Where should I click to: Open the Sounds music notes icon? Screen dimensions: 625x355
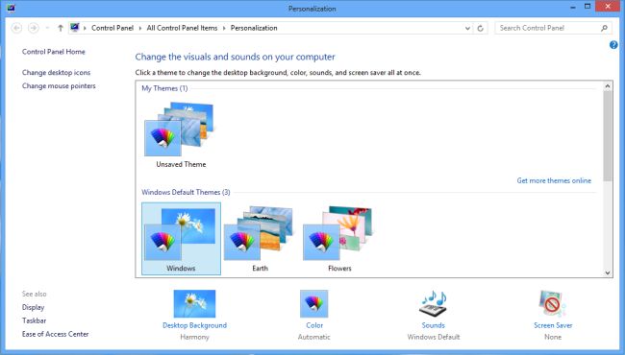pyautogui.click(x=434, y=304)
